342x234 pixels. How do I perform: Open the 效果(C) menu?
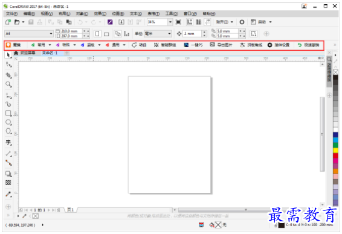tap(100, 14)
